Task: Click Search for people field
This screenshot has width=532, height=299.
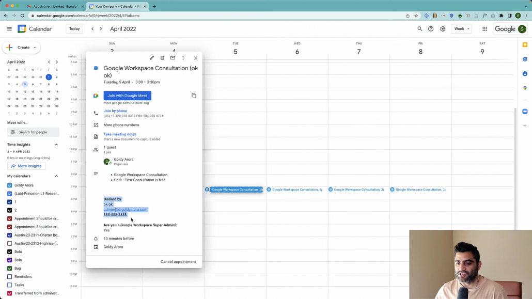Action: tap(33, 132)
